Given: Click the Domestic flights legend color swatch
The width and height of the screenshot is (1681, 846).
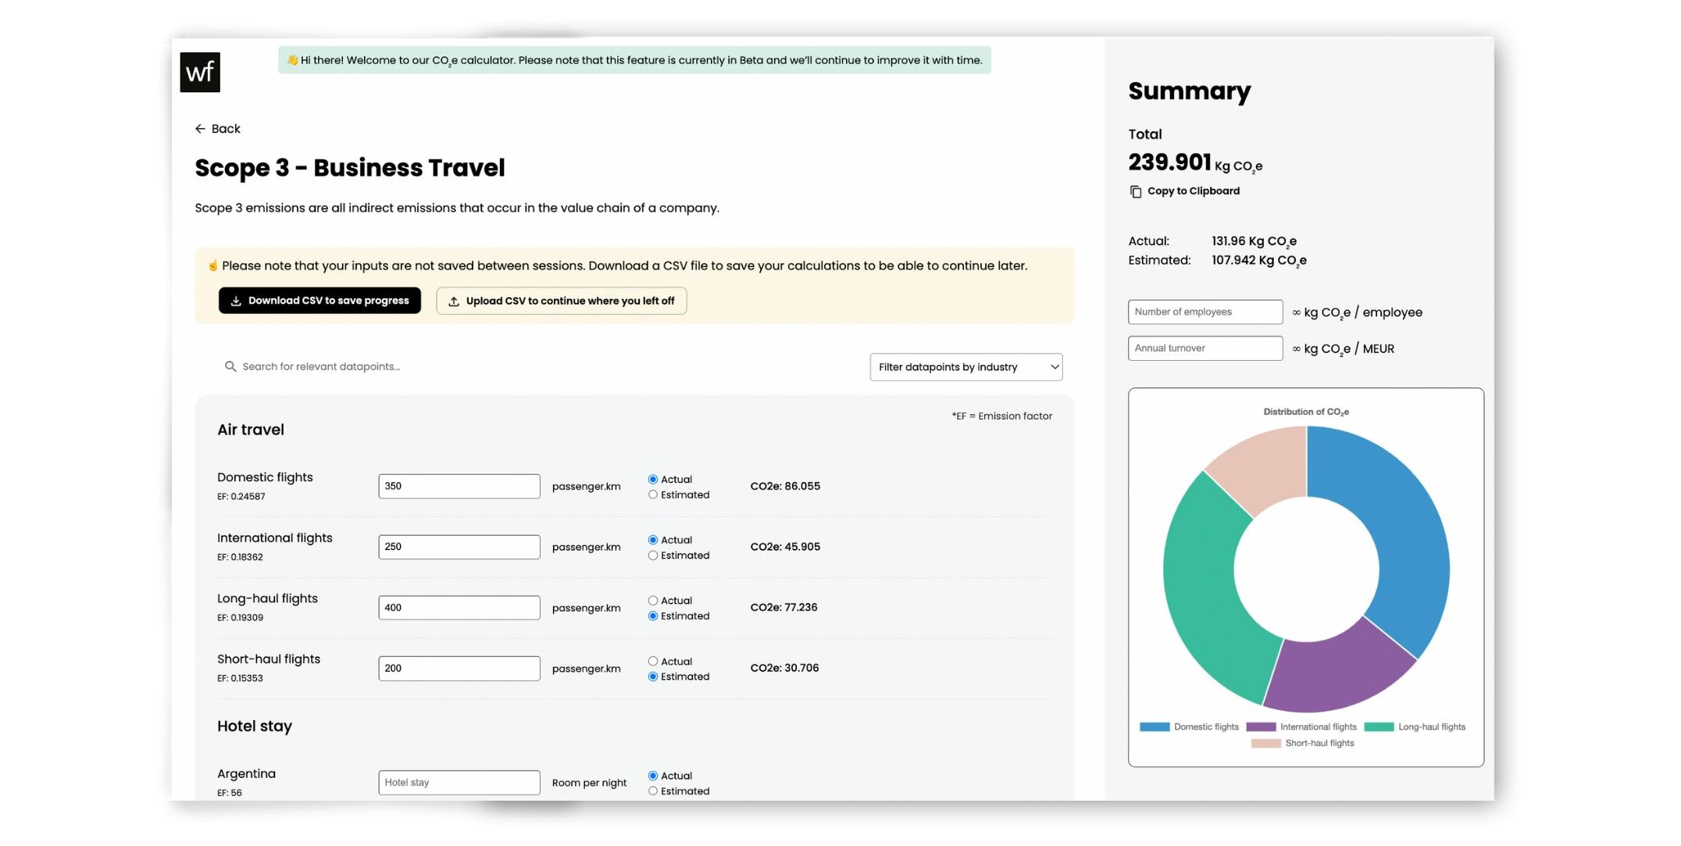Looking at the screenshot, I should [x=1154, y=726].
